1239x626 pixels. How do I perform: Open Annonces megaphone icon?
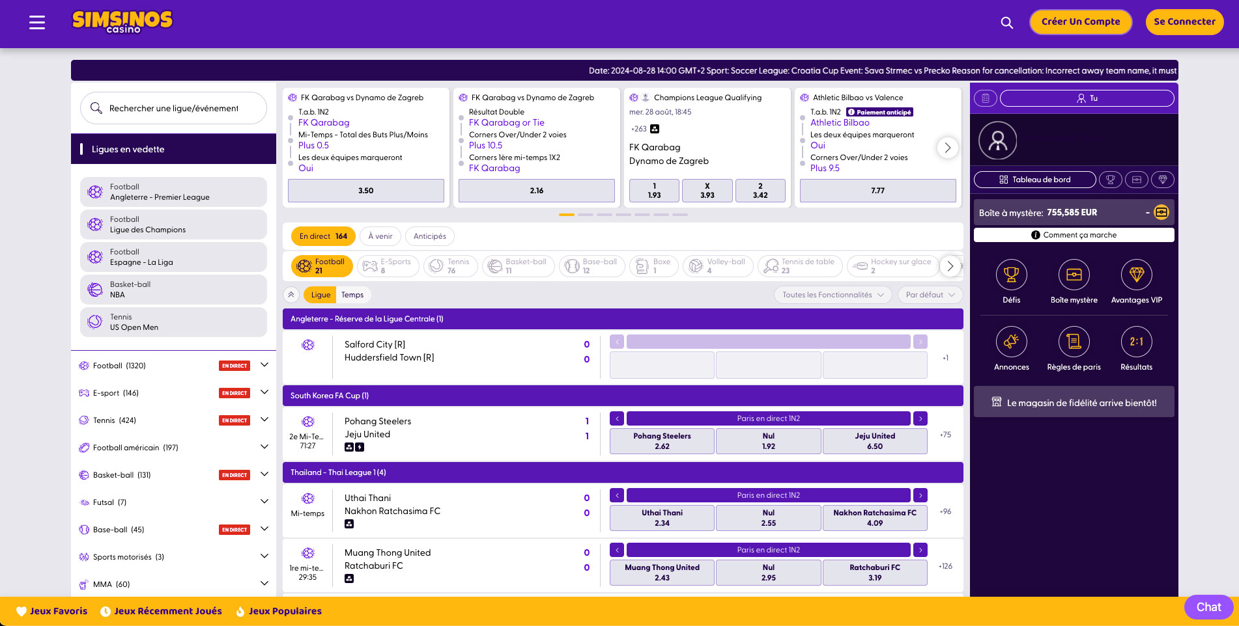point(1011,342)
